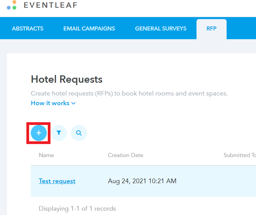Click the hotel requests description text

(x=129, y=93)
